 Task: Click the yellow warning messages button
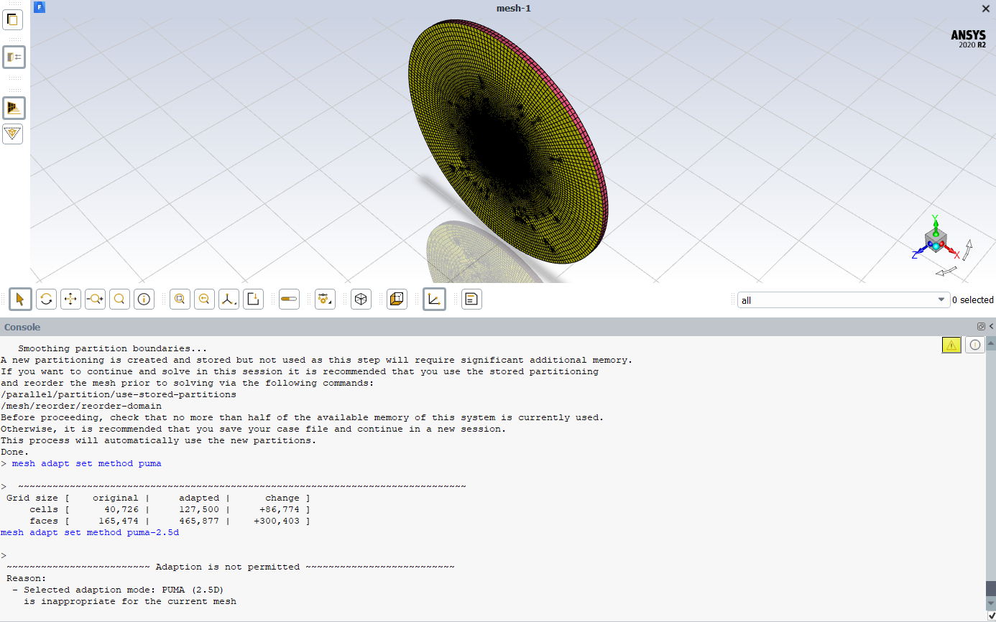(951, 345)
